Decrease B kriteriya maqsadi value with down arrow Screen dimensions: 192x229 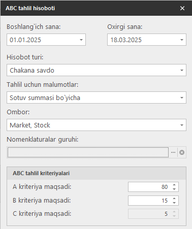(x=174, y=203)
